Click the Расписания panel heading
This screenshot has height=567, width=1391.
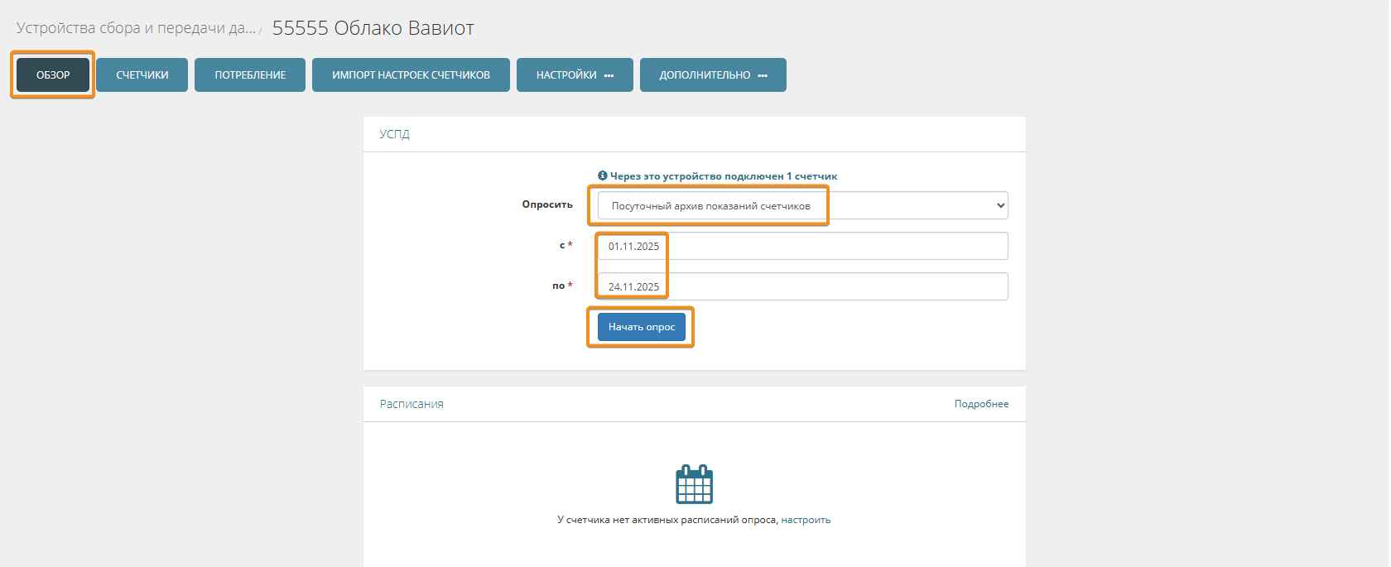coord(412,404)
